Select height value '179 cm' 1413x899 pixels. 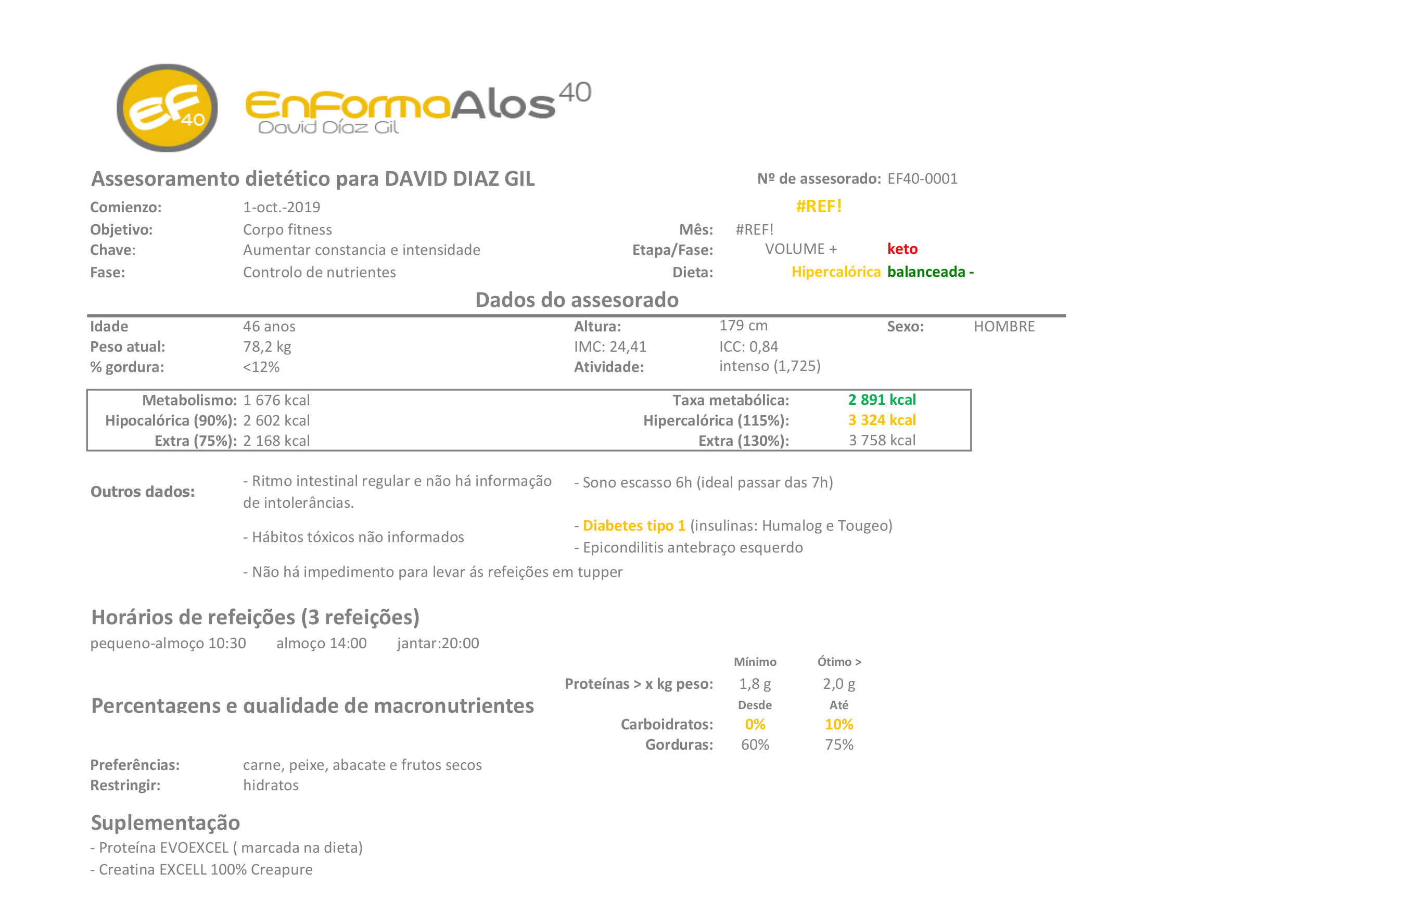744,326
